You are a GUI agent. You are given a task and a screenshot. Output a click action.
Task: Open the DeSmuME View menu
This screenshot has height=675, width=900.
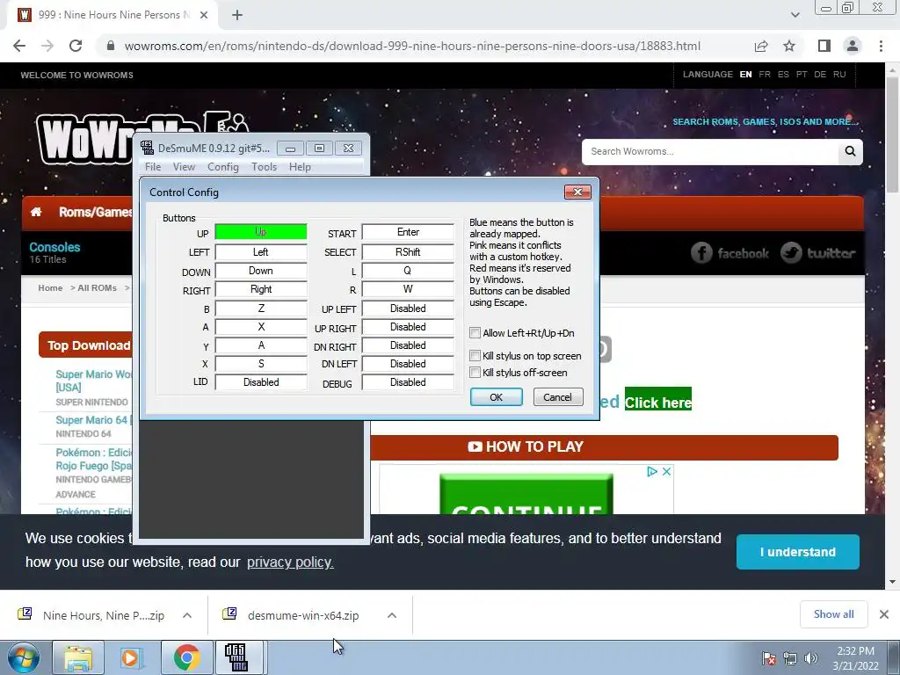click(184, 167)
